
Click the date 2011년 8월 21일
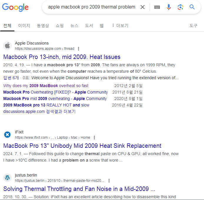127,92
